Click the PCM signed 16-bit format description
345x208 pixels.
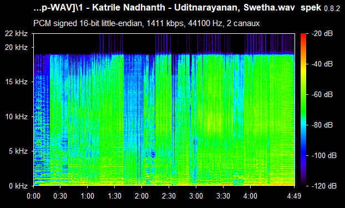pos(146,23)
